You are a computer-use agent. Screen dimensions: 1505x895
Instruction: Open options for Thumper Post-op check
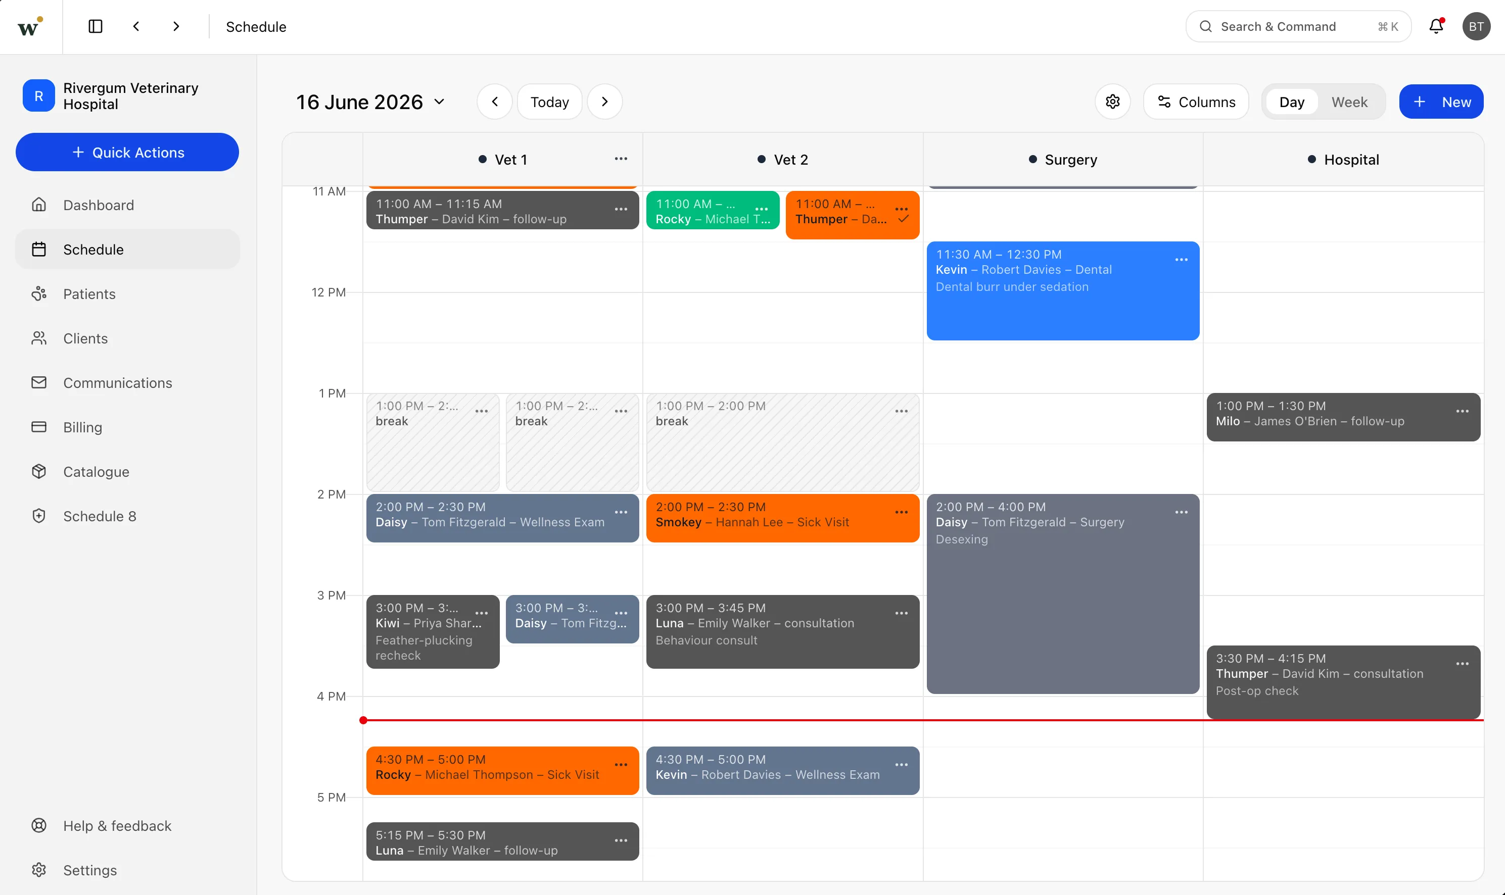(1462, 664)
